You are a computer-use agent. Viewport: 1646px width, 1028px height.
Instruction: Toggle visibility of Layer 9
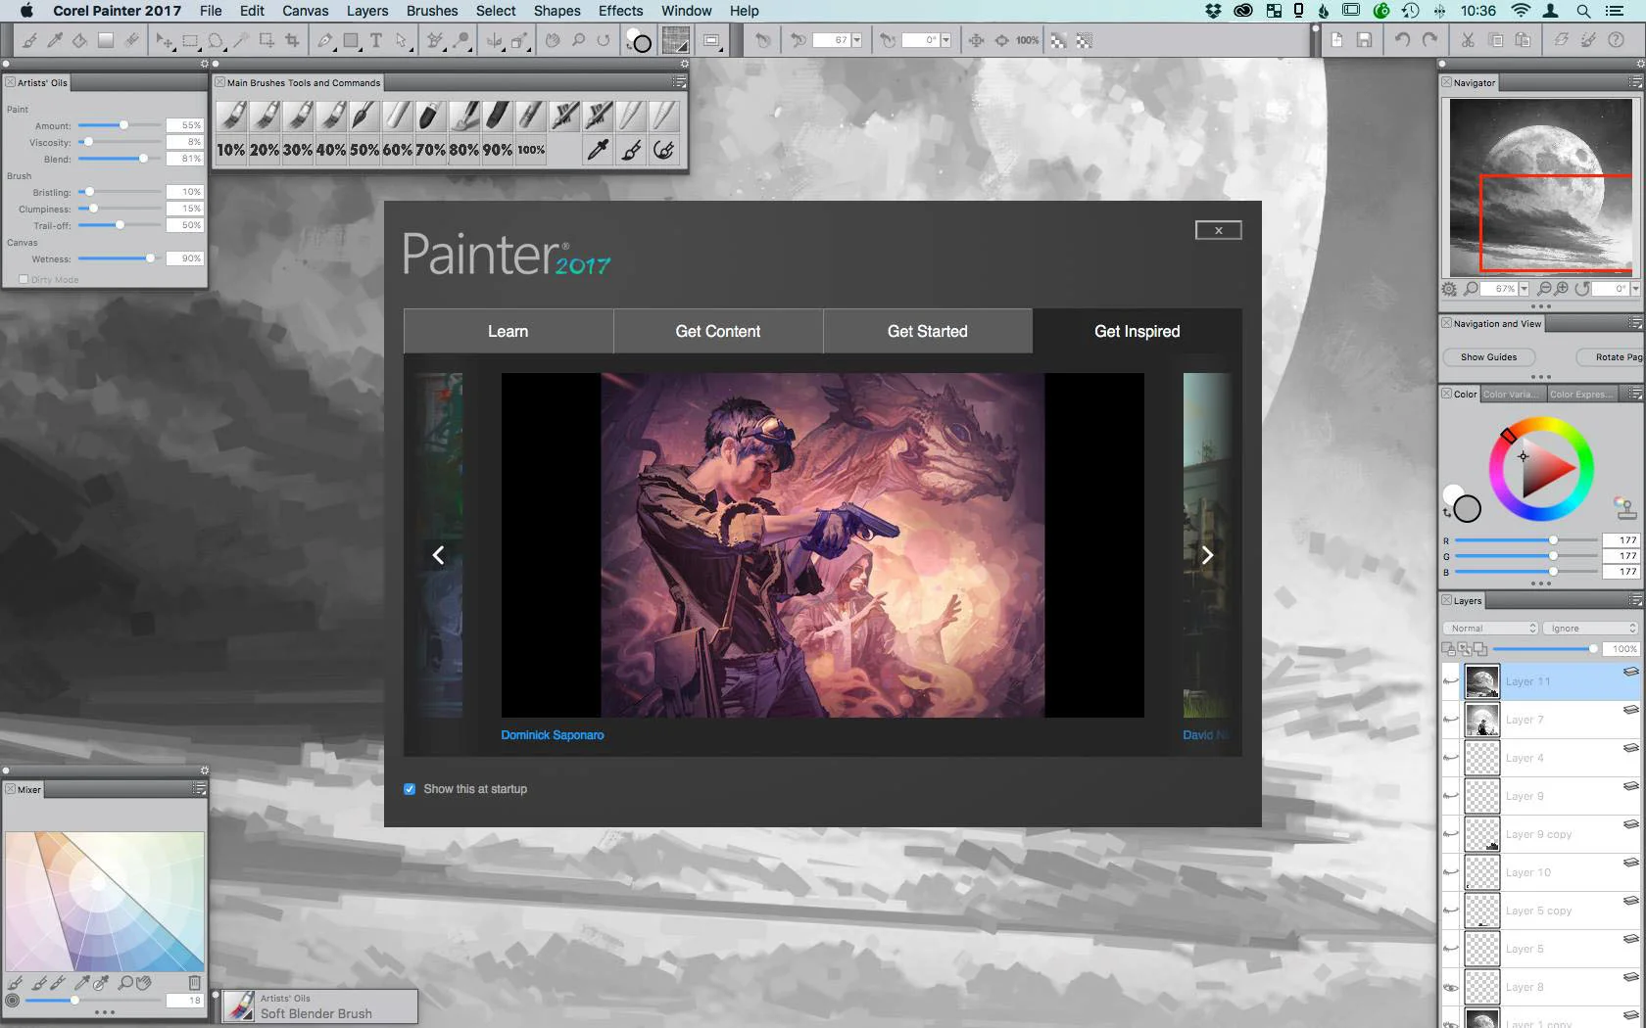tap(1451, 796)
